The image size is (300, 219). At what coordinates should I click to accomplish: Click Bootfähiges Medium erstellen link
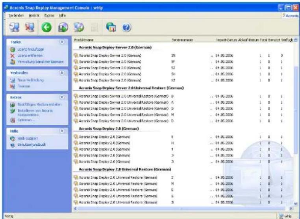tap(39, 104)
